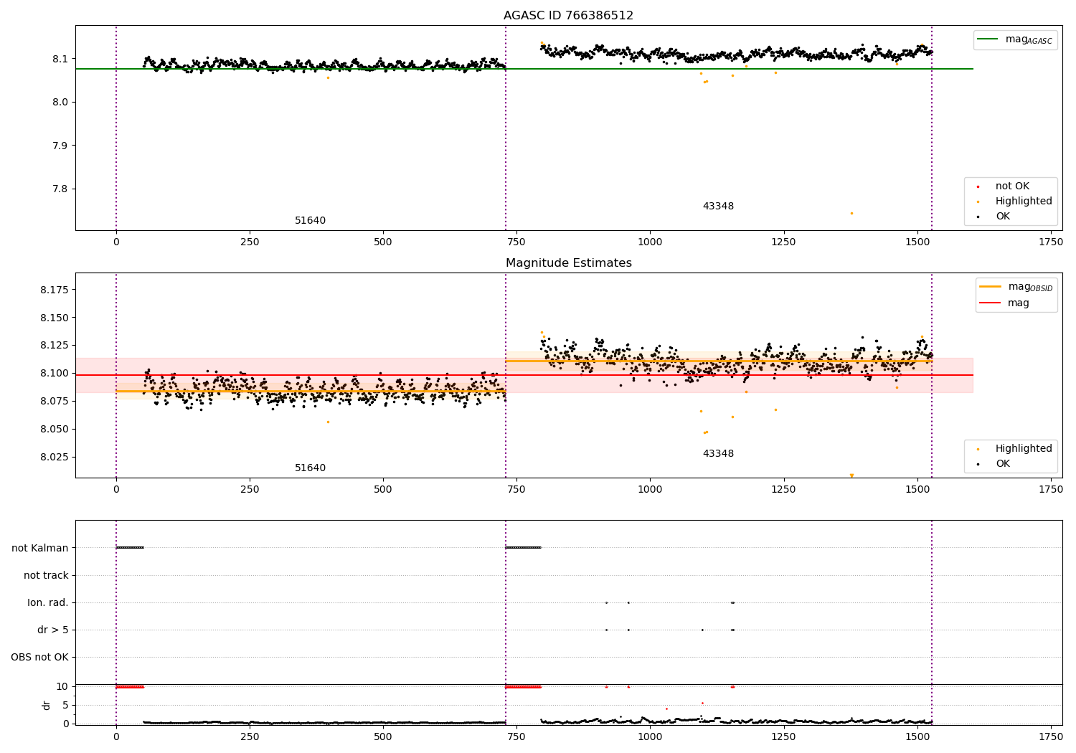
Task: Select 'Highlighted' in the AGASC ID plot legend
Action: pyautogui.click(x=1023, y=202)
